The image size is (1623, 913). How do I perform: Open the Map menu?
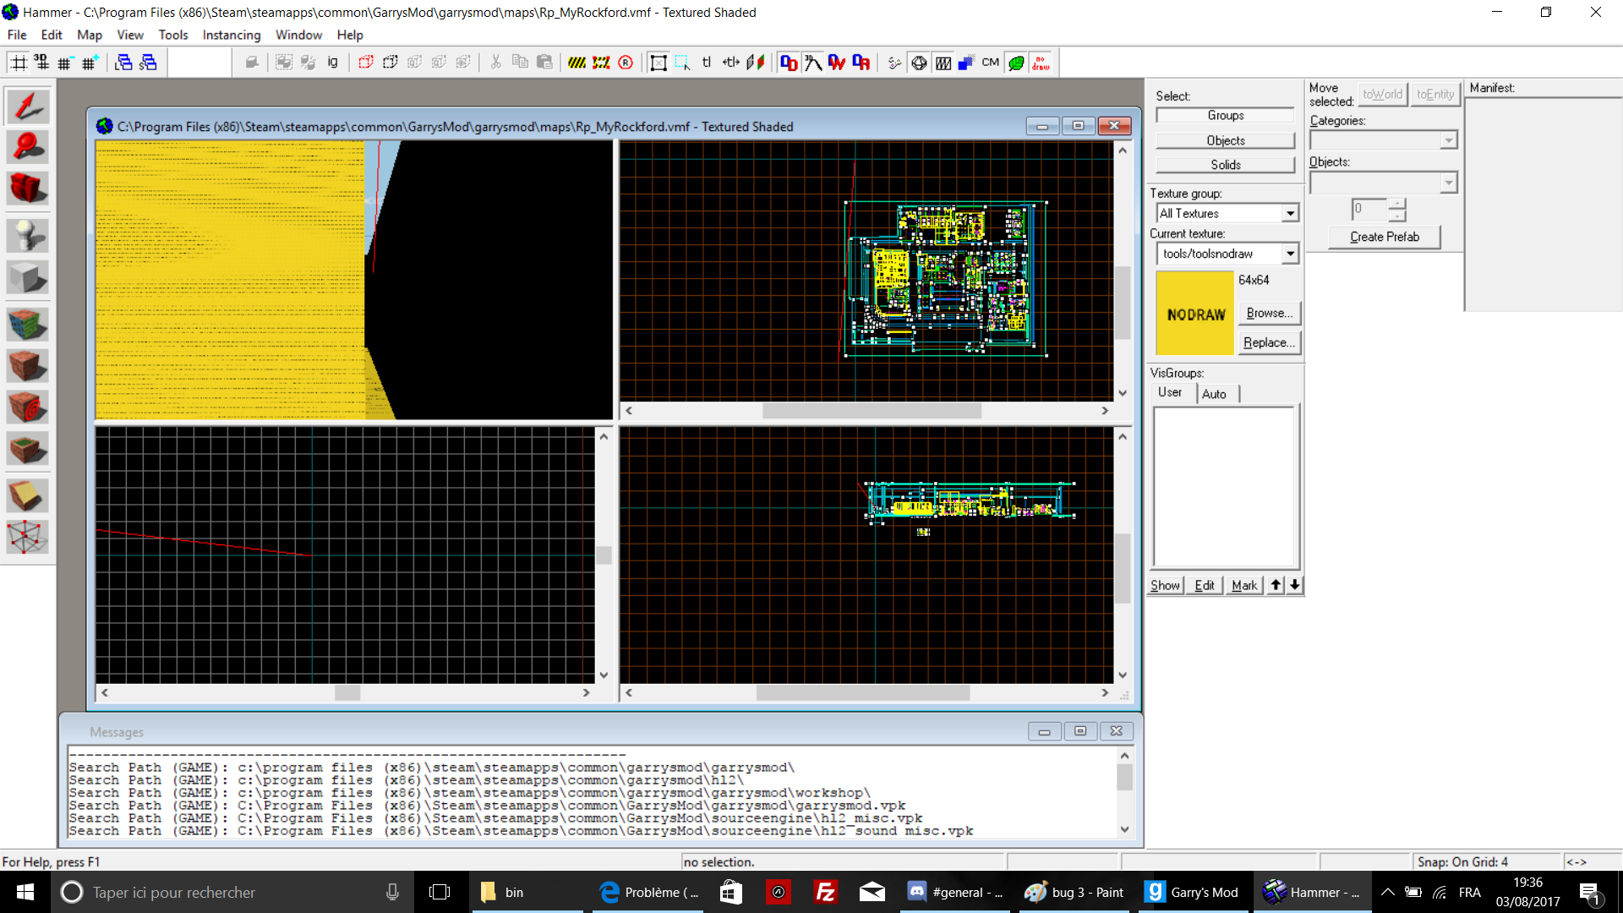click(x=90, y=35)
